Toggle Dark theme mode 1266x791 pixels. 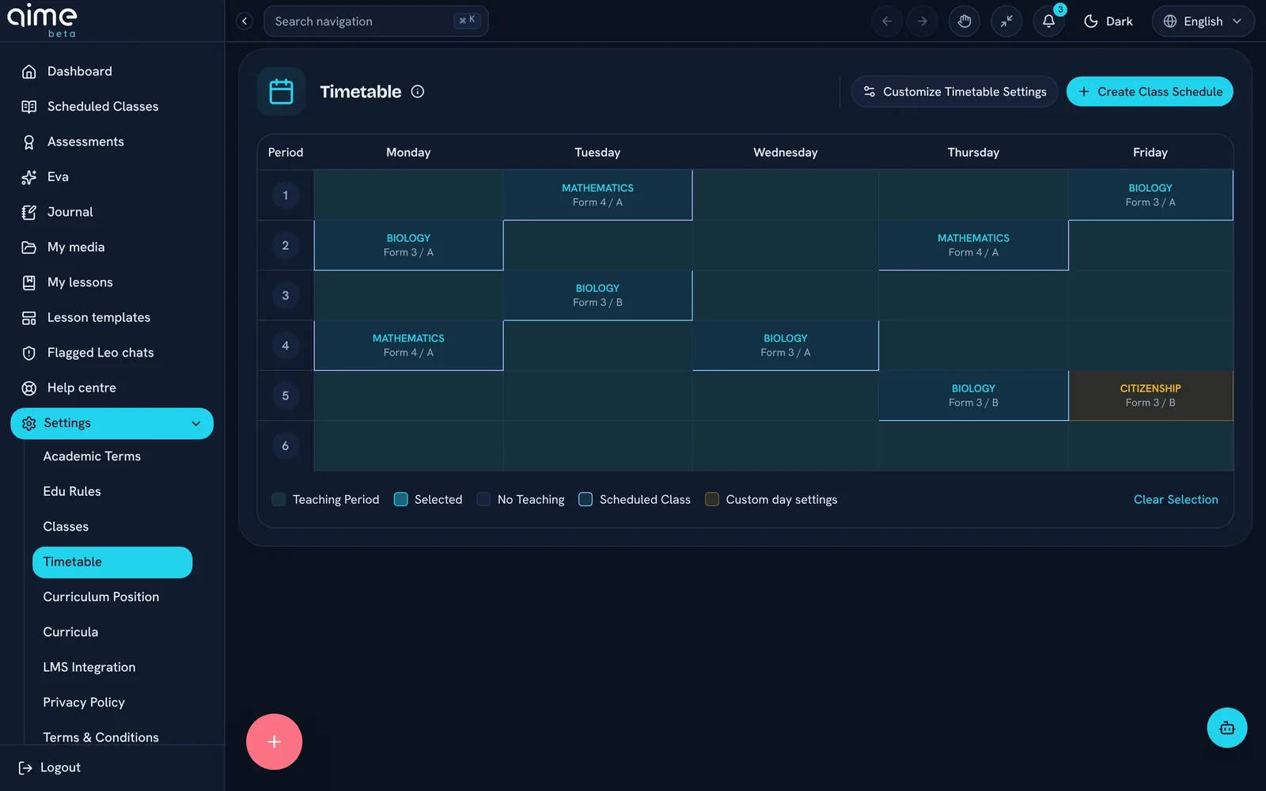tap(1108, 21)
